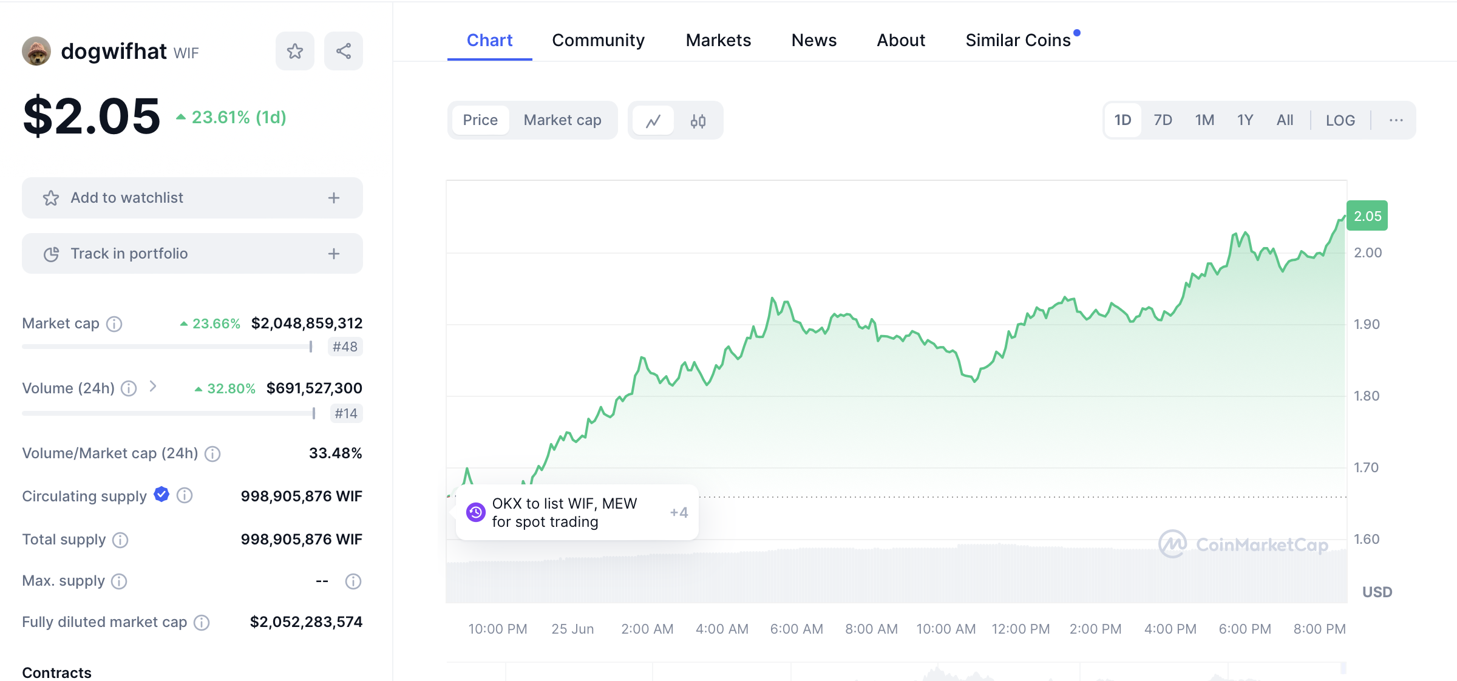Viewport: 1457px width, 681px height.
Task: Click info icon next to Total supply
Action: coord(120,540)
